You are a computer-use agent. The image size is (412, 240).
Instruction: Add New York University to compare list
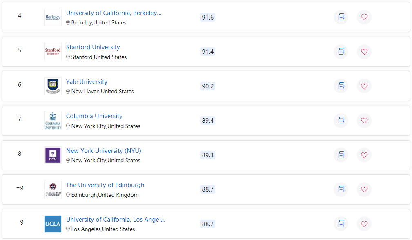(341, 155)
